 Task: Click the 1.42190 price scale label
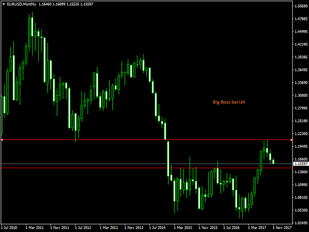coord(301,45)
